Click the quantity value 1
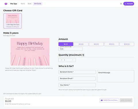The image size is (138, 109). 64,60
